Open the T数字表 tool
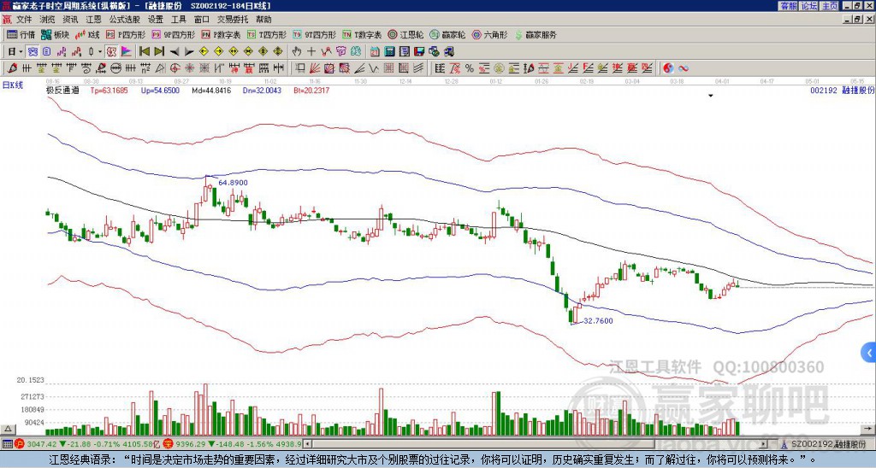Screen dimensions: 876x468 pos(362,34)
